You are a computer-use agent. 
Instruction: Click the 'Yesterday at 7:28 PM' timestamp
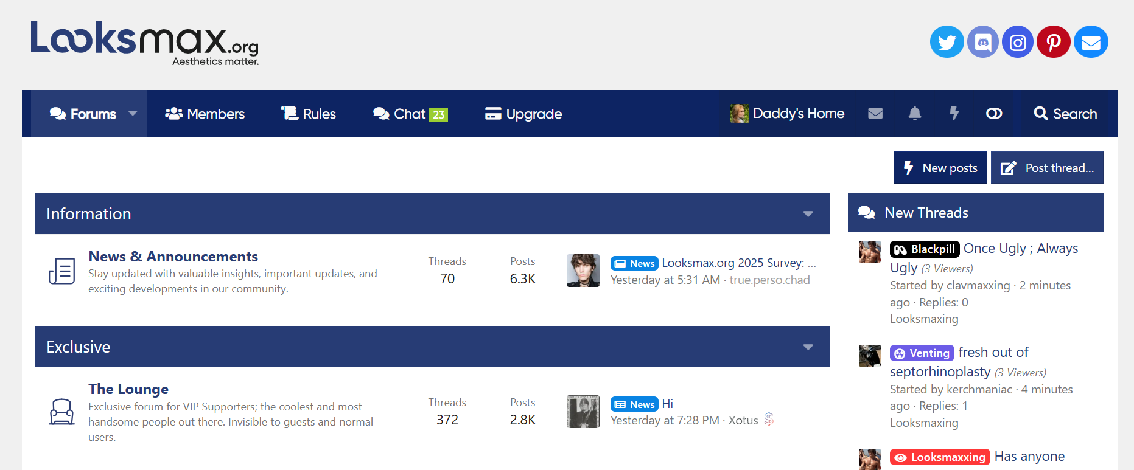click(665, 420)
